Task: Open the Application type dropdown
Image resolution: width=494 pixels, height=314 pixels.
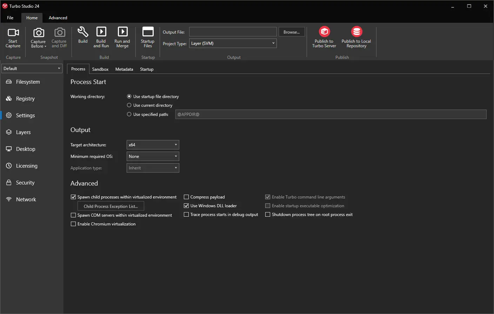Action: click(153, 168)
